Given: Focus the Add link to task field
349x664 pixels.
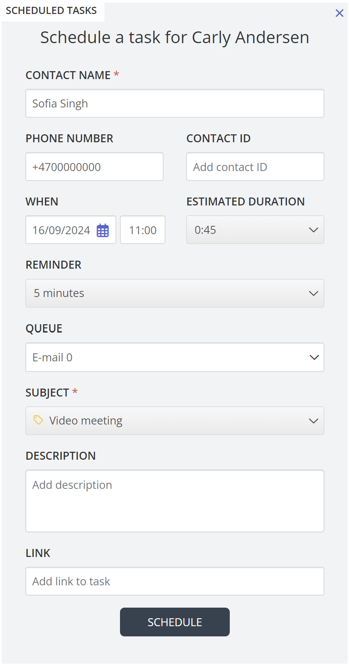Looking at the screenshot, I should [x=174, y=581].
